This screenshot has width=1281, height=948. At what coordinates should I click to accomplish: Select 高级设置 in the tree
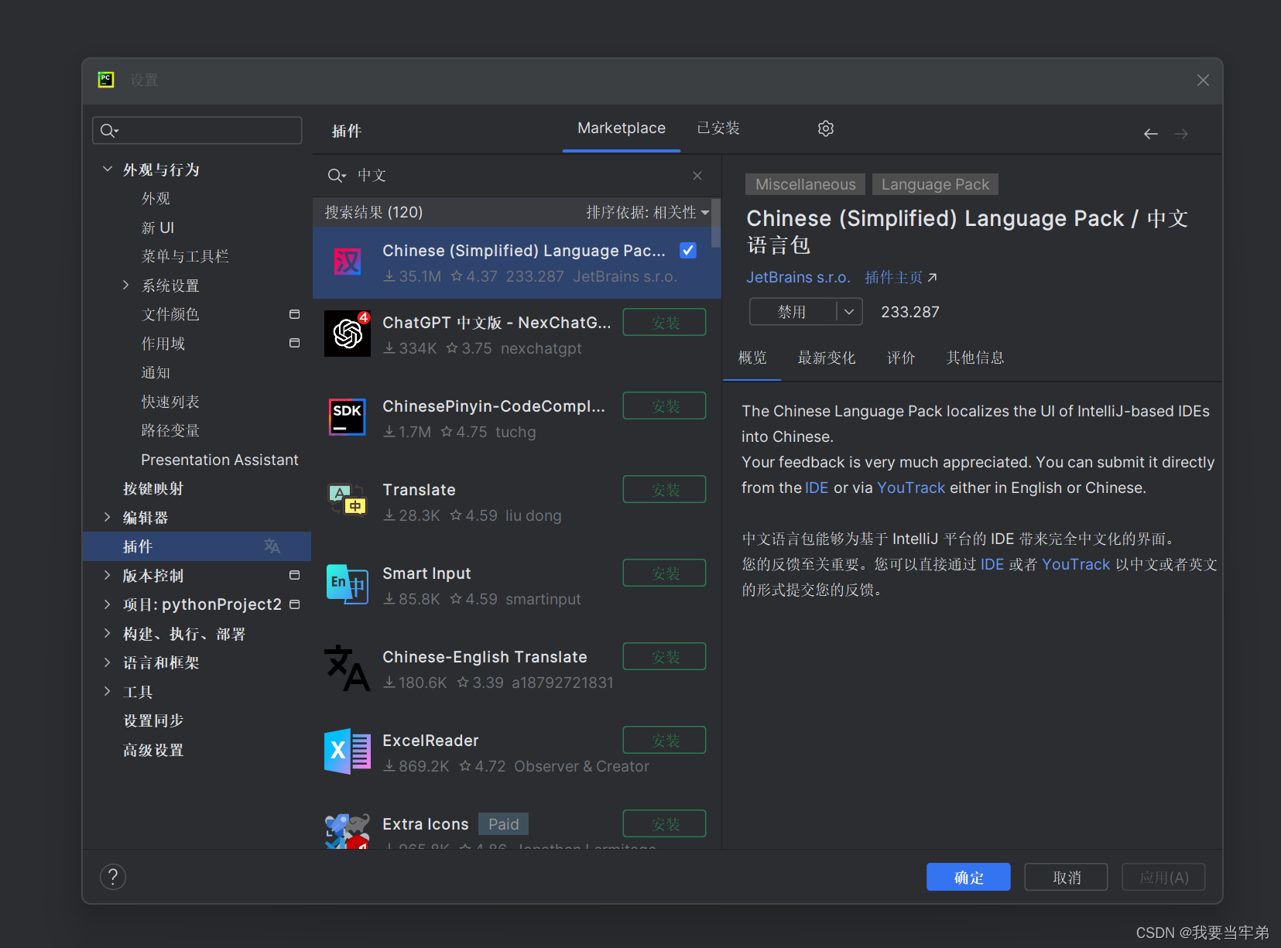(153, 750)
